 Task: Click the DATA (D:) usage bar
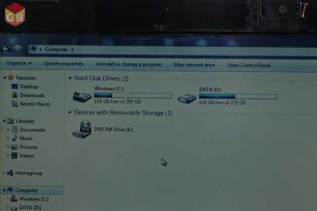coord(238,96)
